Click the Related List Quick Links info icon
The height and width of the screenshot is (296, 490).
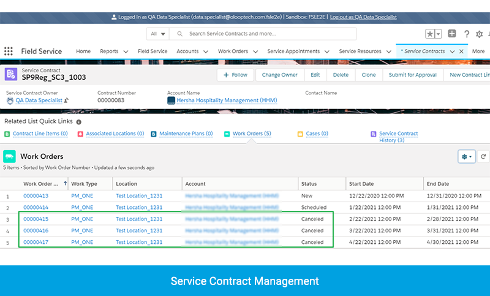tap(79, 122)
